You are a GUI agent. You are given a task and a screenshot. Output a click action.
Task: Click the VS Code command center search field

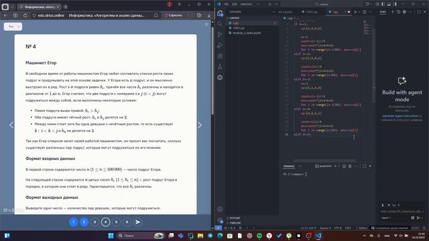(322, 4)
